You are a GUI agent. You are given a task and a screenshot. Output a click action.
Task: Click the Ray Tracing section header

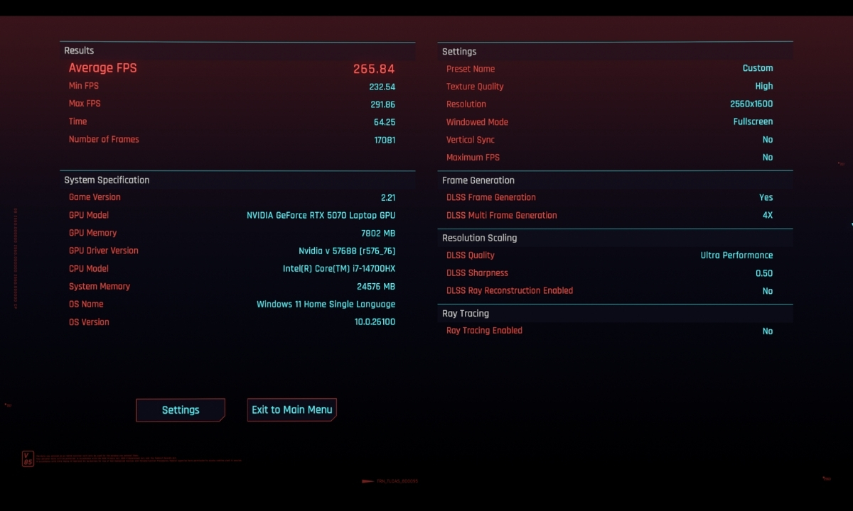(x=466, y=314)
